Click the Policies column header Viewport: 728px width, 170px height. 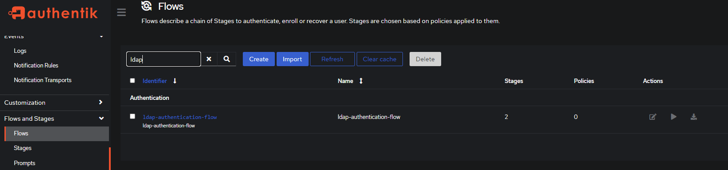584,81
